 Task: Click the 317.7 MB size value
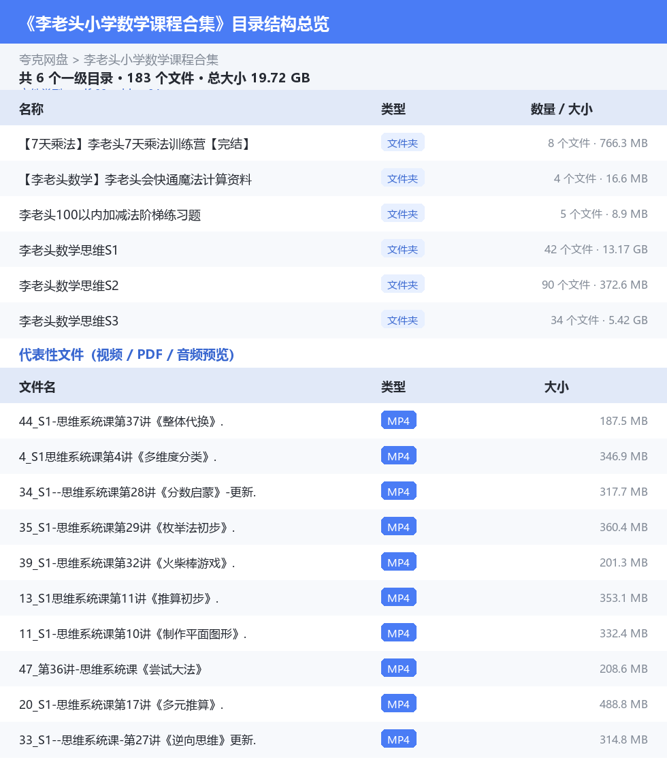coord(624,492)
